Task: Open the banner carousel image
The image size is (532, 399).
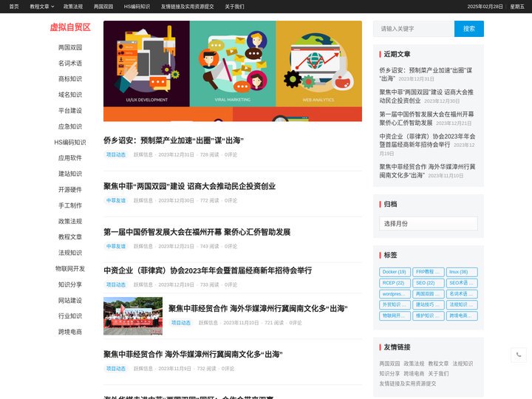Action: [x=233, y=71]
